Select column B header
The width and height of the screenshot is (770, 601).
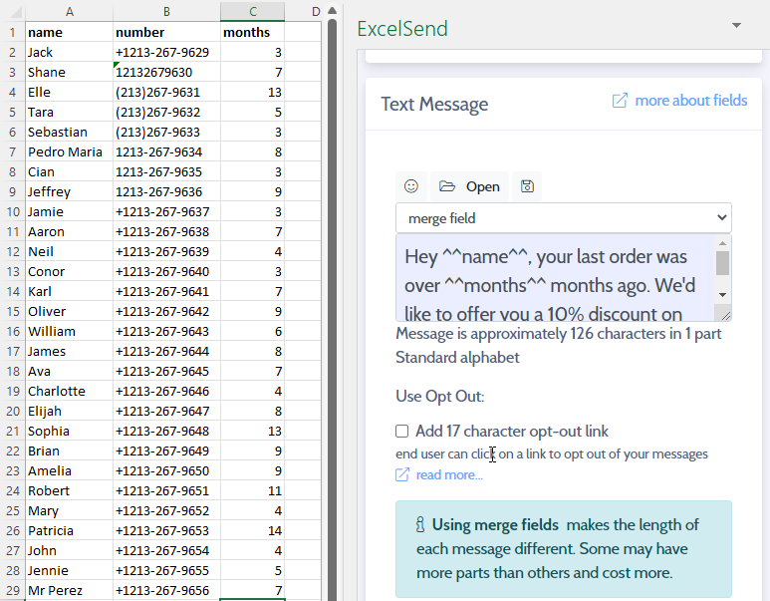coord(167,11)
